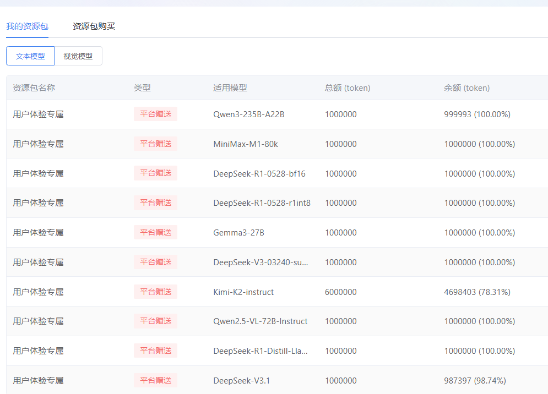Click the DeepSeek-R1-0528-bf16 model name
The height and width of the screenshot is (394, 548).
[x=259, y=173]
